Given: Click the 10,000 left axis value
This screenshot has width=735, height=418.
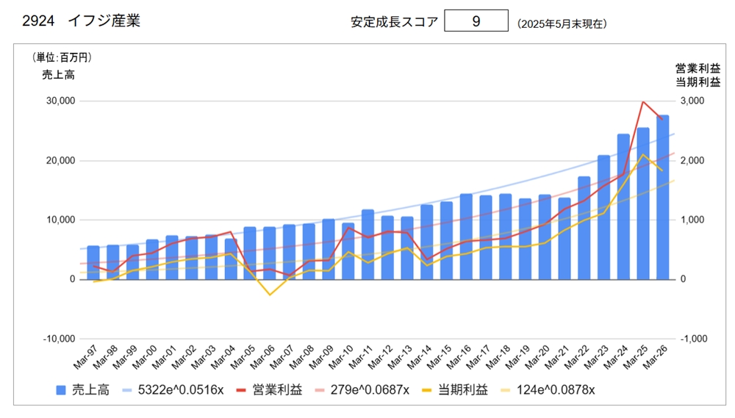Looking at the screenshot, I should [60, 220].
